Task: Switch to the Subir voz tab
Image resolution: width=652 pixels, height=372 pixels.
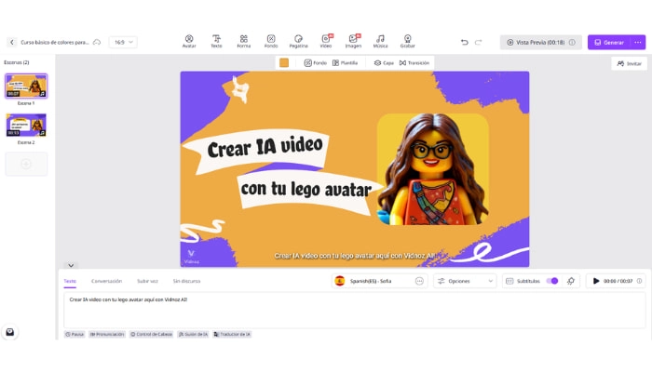Action: 147,281
